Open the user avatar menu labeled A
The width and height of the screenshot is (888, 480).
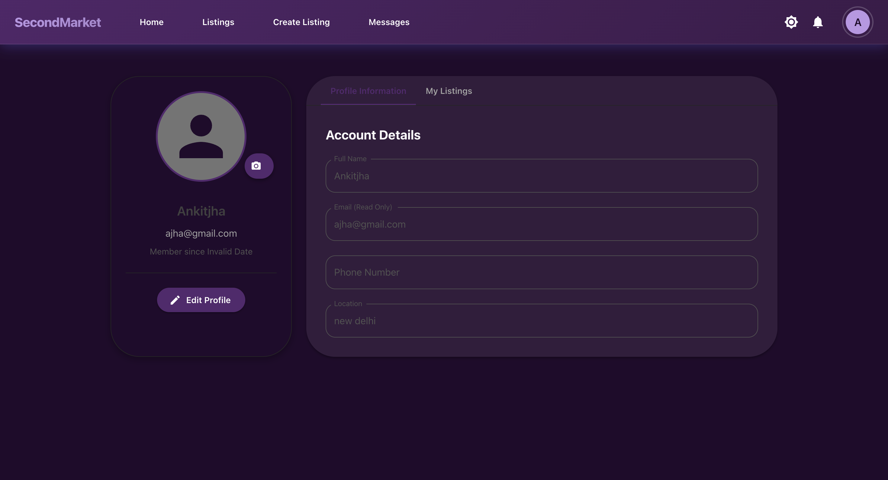coord(858,22)
